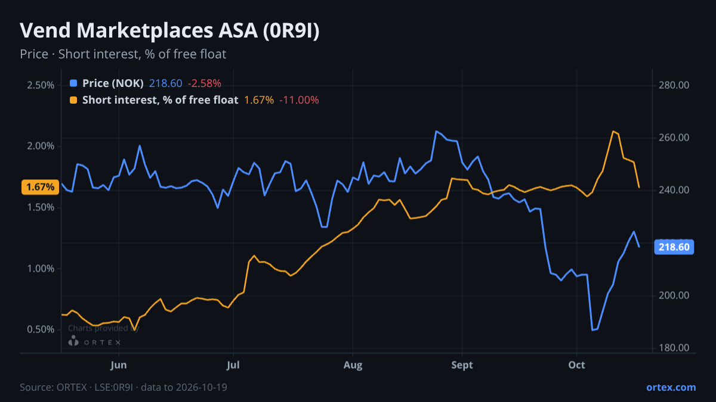Viewport: 716px width, 402px height.
Task: Click the 1.50% left axis label
Action: click(x=41, y=207)
